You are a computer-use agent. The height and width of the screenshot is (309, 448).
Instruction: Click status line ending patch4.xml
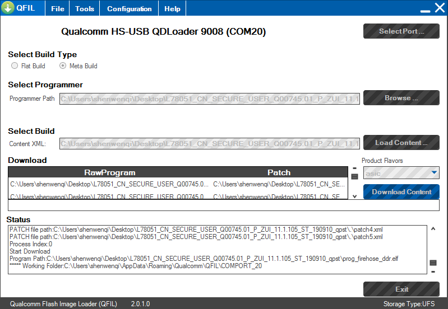196,230
